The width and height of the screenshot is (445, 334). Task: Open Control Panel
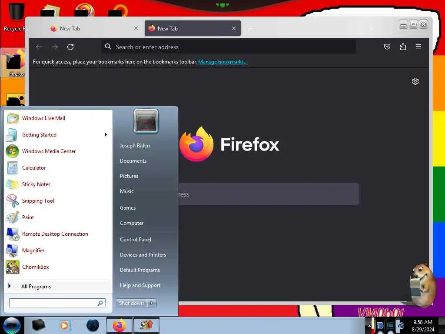136,240
